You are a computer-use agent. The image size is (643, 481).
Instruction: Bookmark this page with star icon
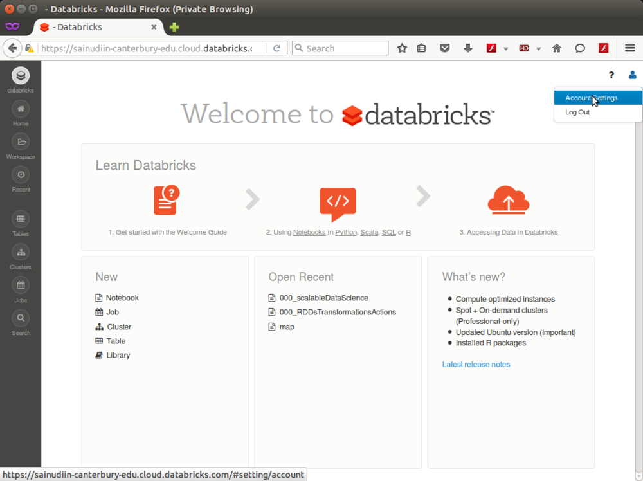(x=402, y=48)
